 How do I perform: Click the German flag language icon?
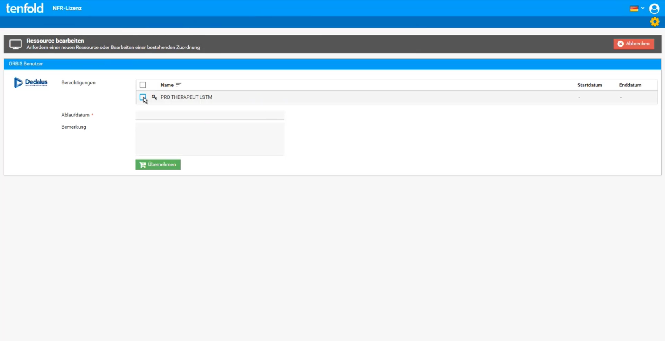(634, 9)
